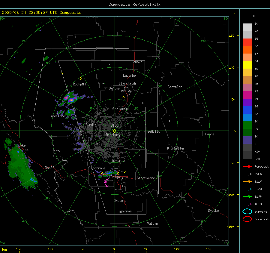Click the magenta storm cell outline near Calgary
270x253 pixels.
point(107,183)
